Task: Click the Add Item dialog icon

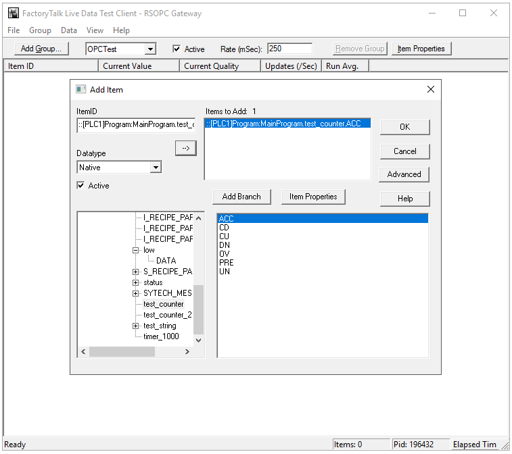Action: [x=80, y=89]
